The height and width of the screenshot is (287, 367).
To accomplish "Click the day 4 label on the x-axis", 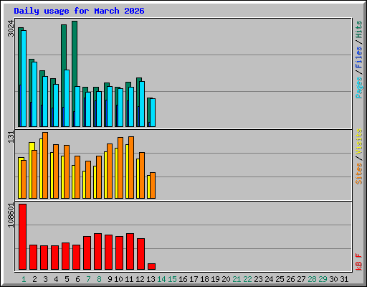I will 56,279.
